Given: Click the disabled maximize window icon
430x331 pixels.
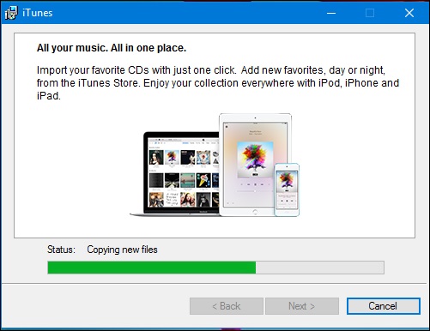Looking at the screenshot, I should tap(370, 13).
